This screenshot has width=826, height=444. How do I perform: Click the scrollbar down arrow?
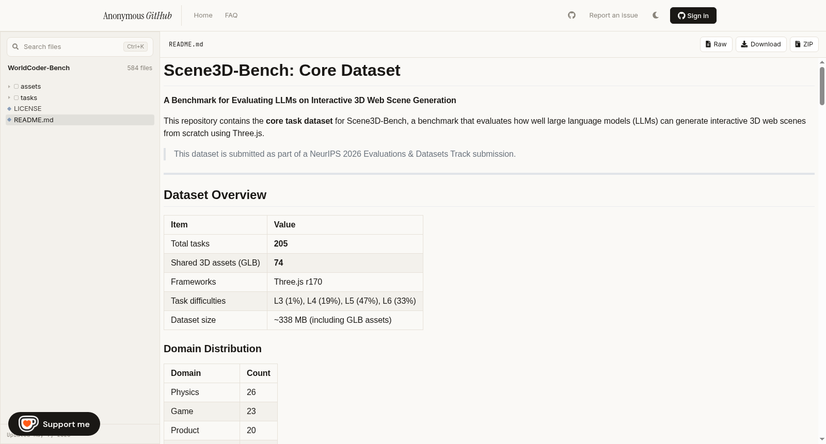(x=822, y=439)
